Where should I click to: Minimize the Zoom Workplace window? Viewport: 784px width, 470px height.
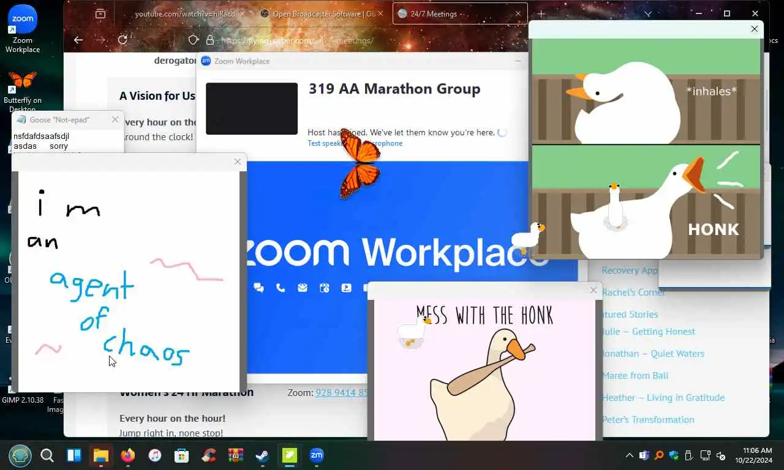518,61
